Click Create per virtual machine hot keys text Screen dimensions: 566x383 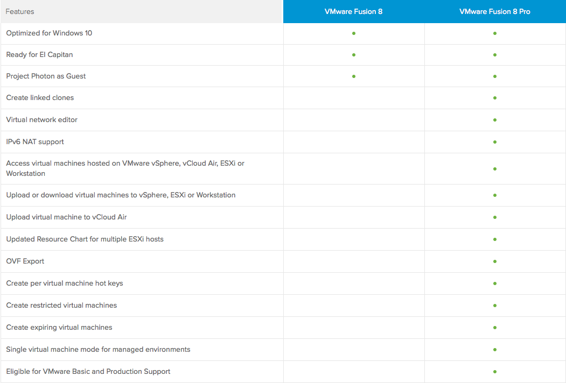pyautogui.click(x=65, y=283)
